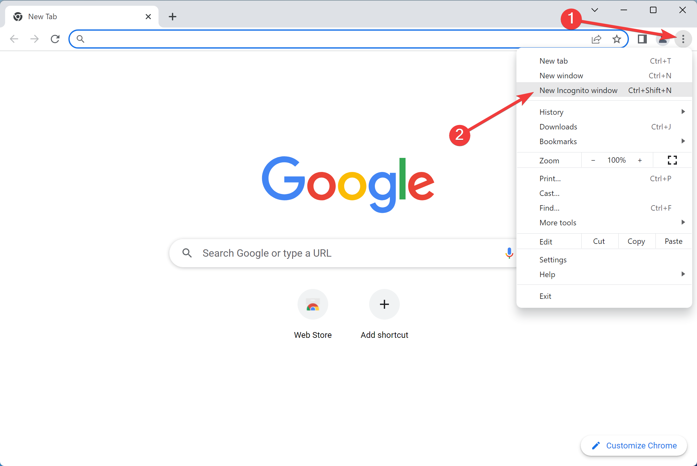The image size is (697, 466).
Task: Click the Downloads menu option
Action: coord(558,126)
